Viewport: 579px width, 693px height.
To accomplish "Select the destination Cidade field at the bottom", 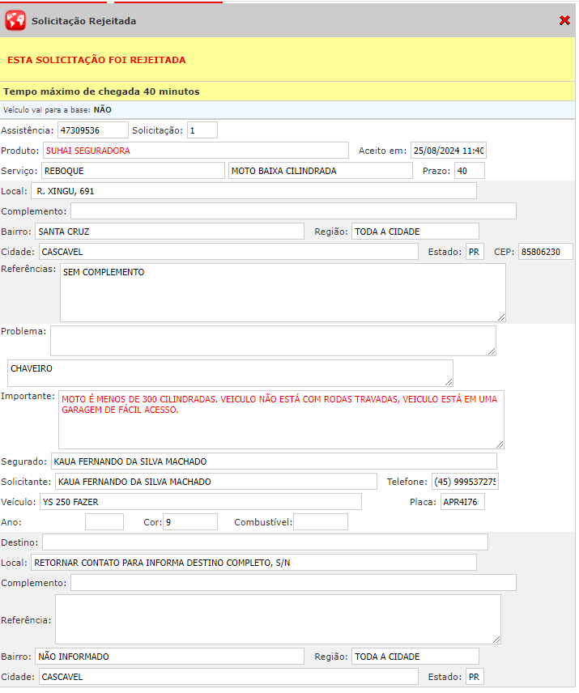I will 228,677.
